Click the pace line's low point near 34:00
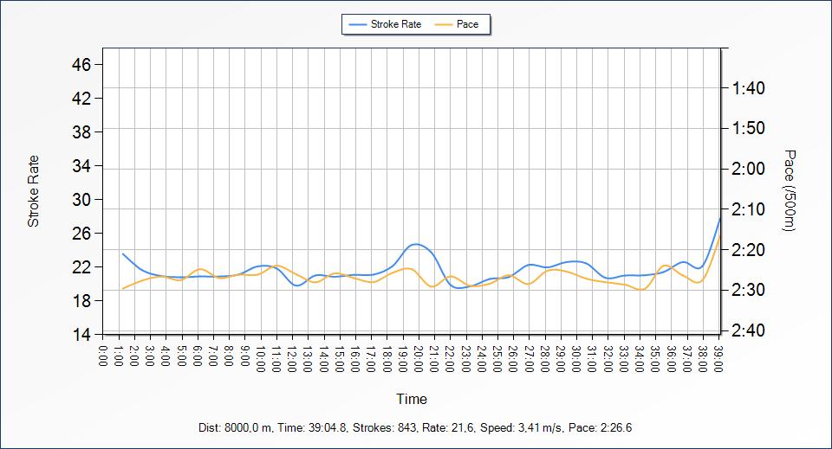Image resolution: width=832 pixels, height=449 pixels. click(x=641, y=290)
